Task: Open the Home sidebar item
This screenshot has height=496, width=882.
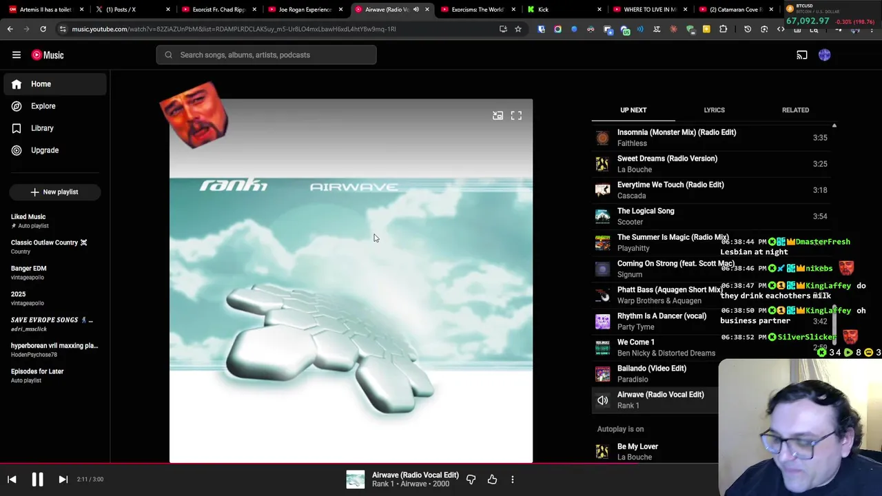Action: click(55, 84)
